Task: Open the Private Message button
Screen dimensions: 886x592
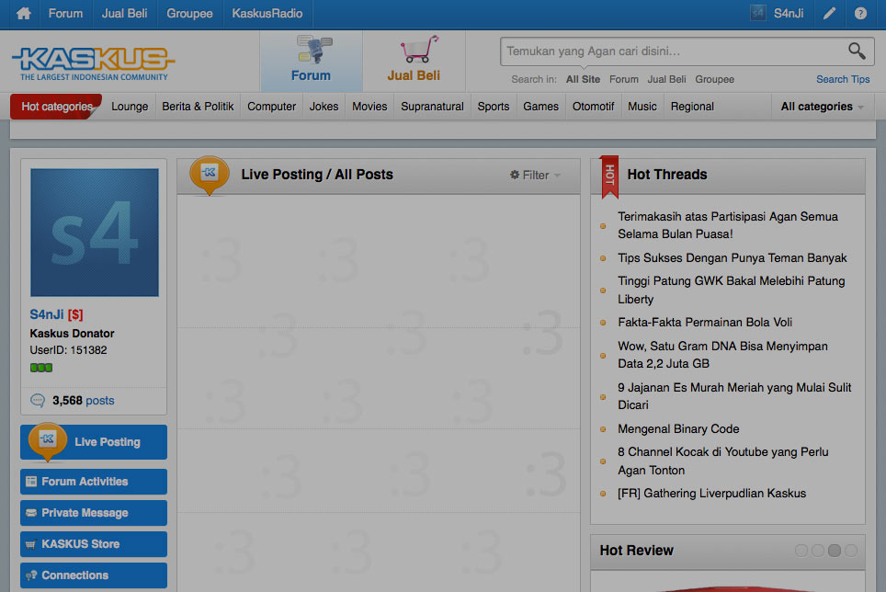Action: pos(94,513)
